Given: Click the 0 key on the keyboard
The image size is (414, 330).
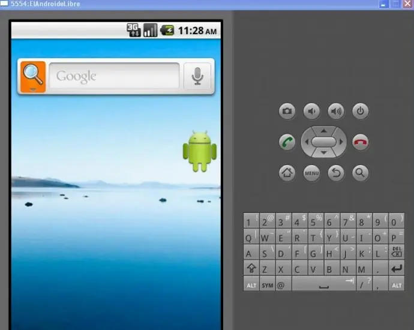Looking at the screenshot, I should pyautogui.click(x=397, y=221).
